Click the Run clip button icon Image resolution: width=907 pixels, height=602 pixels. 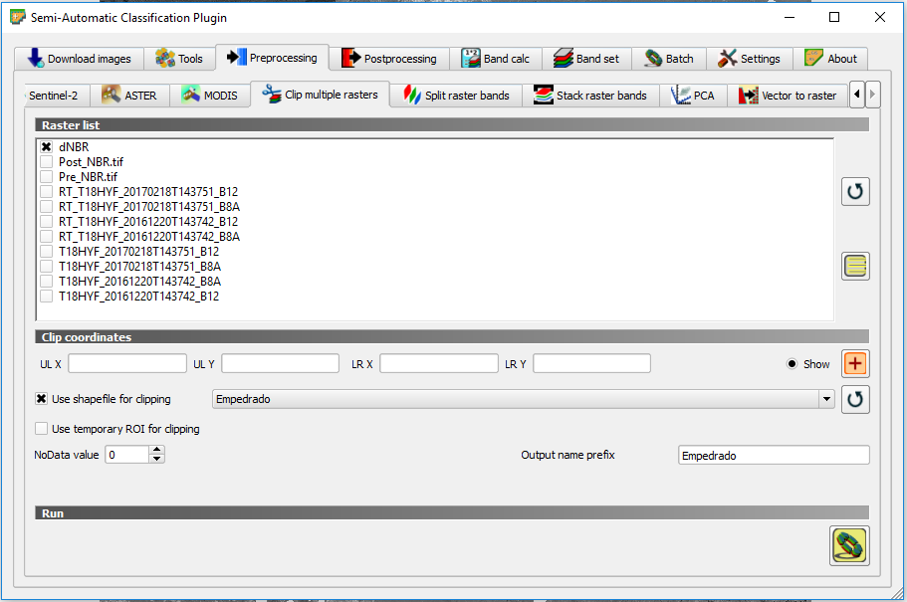click(848, 545)
